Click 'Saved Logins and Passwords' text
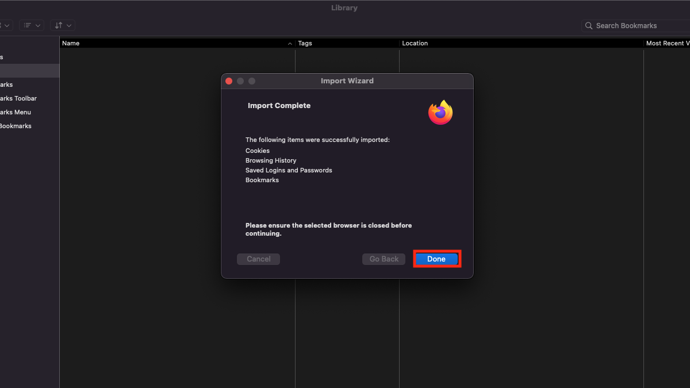 pos(289,170)
